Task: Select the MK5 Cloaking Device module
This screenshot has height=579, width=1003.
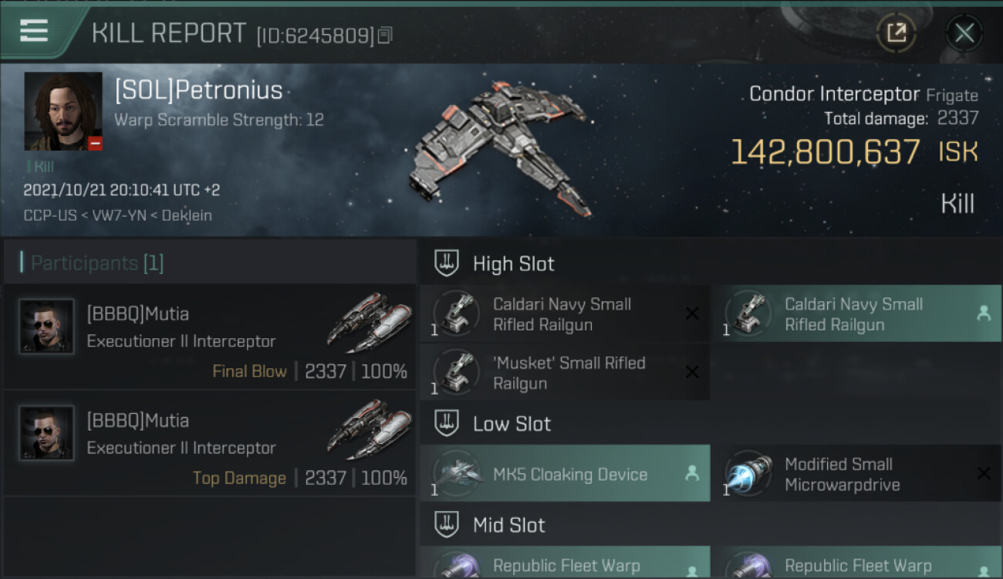Action: [x=565, y=474]
